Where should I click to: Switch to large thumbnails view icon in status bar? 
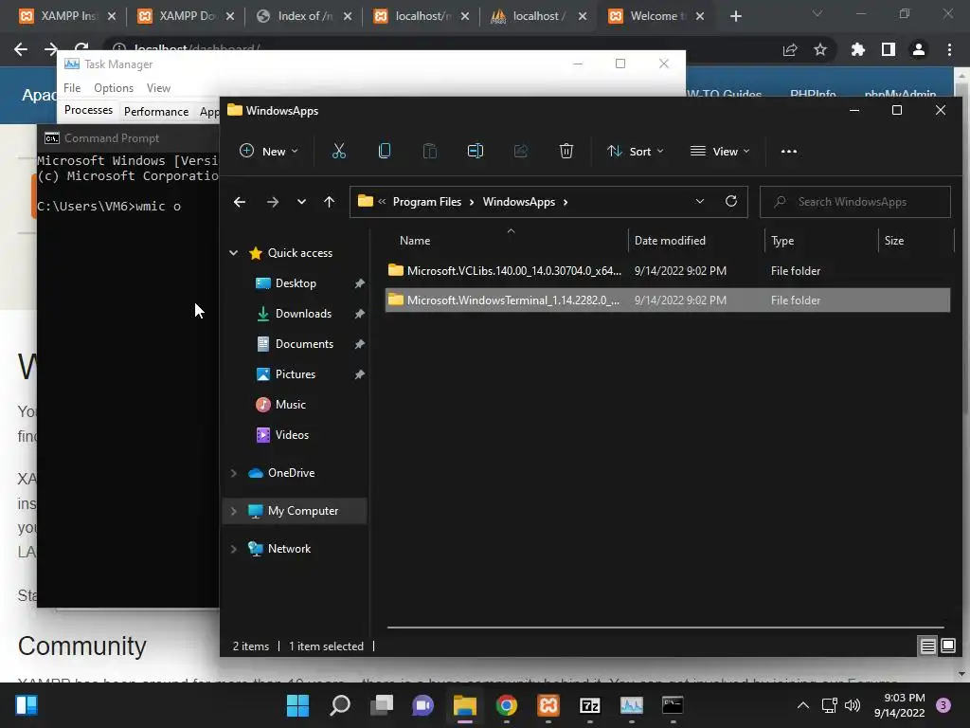click(x=947, y=646)
